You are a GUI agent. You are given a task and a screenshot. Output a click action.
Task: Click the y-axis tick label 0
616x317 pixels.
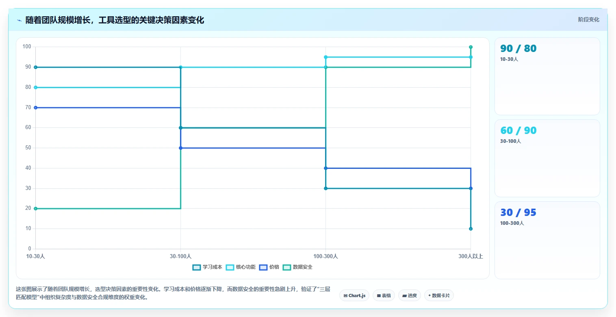(30, 249)
